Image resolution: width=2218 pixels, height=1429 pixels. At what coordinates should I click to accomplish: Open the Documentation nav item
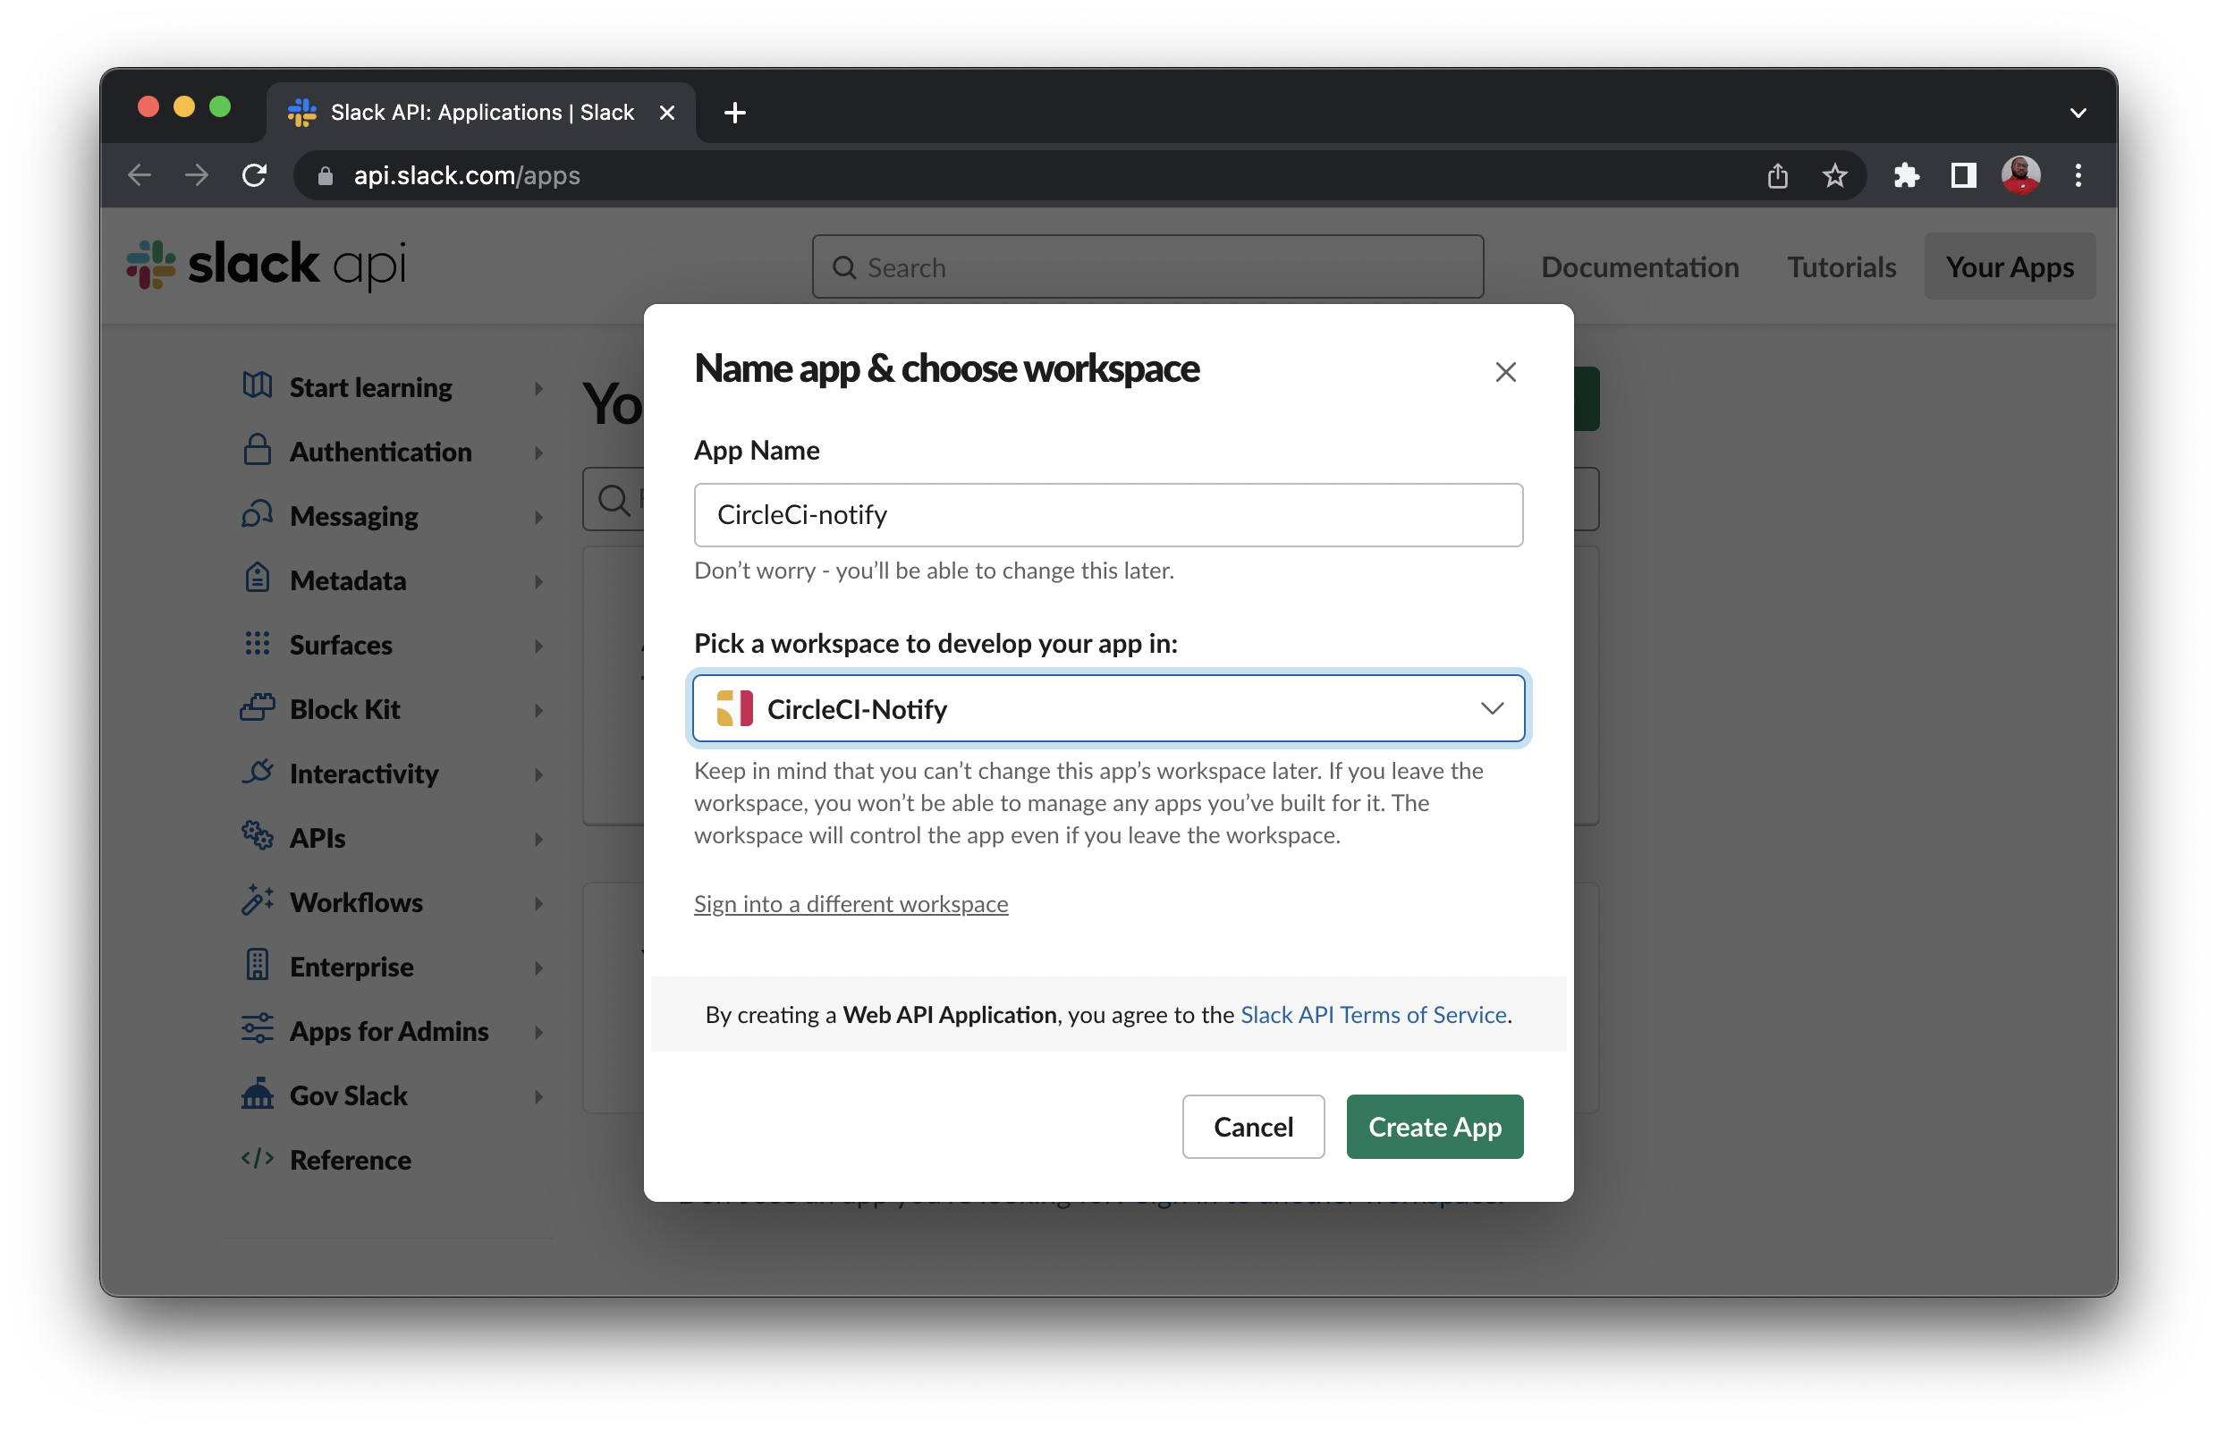1640,267
